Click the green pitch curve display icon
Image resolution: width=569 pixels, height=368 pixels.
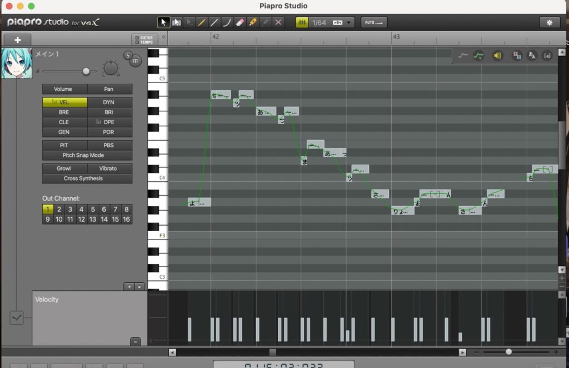pyautogui.click(x=478, y=55)
